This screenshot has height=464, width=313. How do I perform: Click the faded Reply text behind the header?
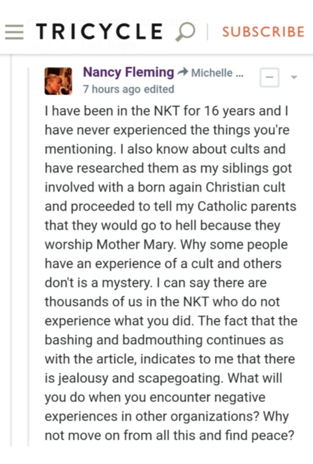123,45
